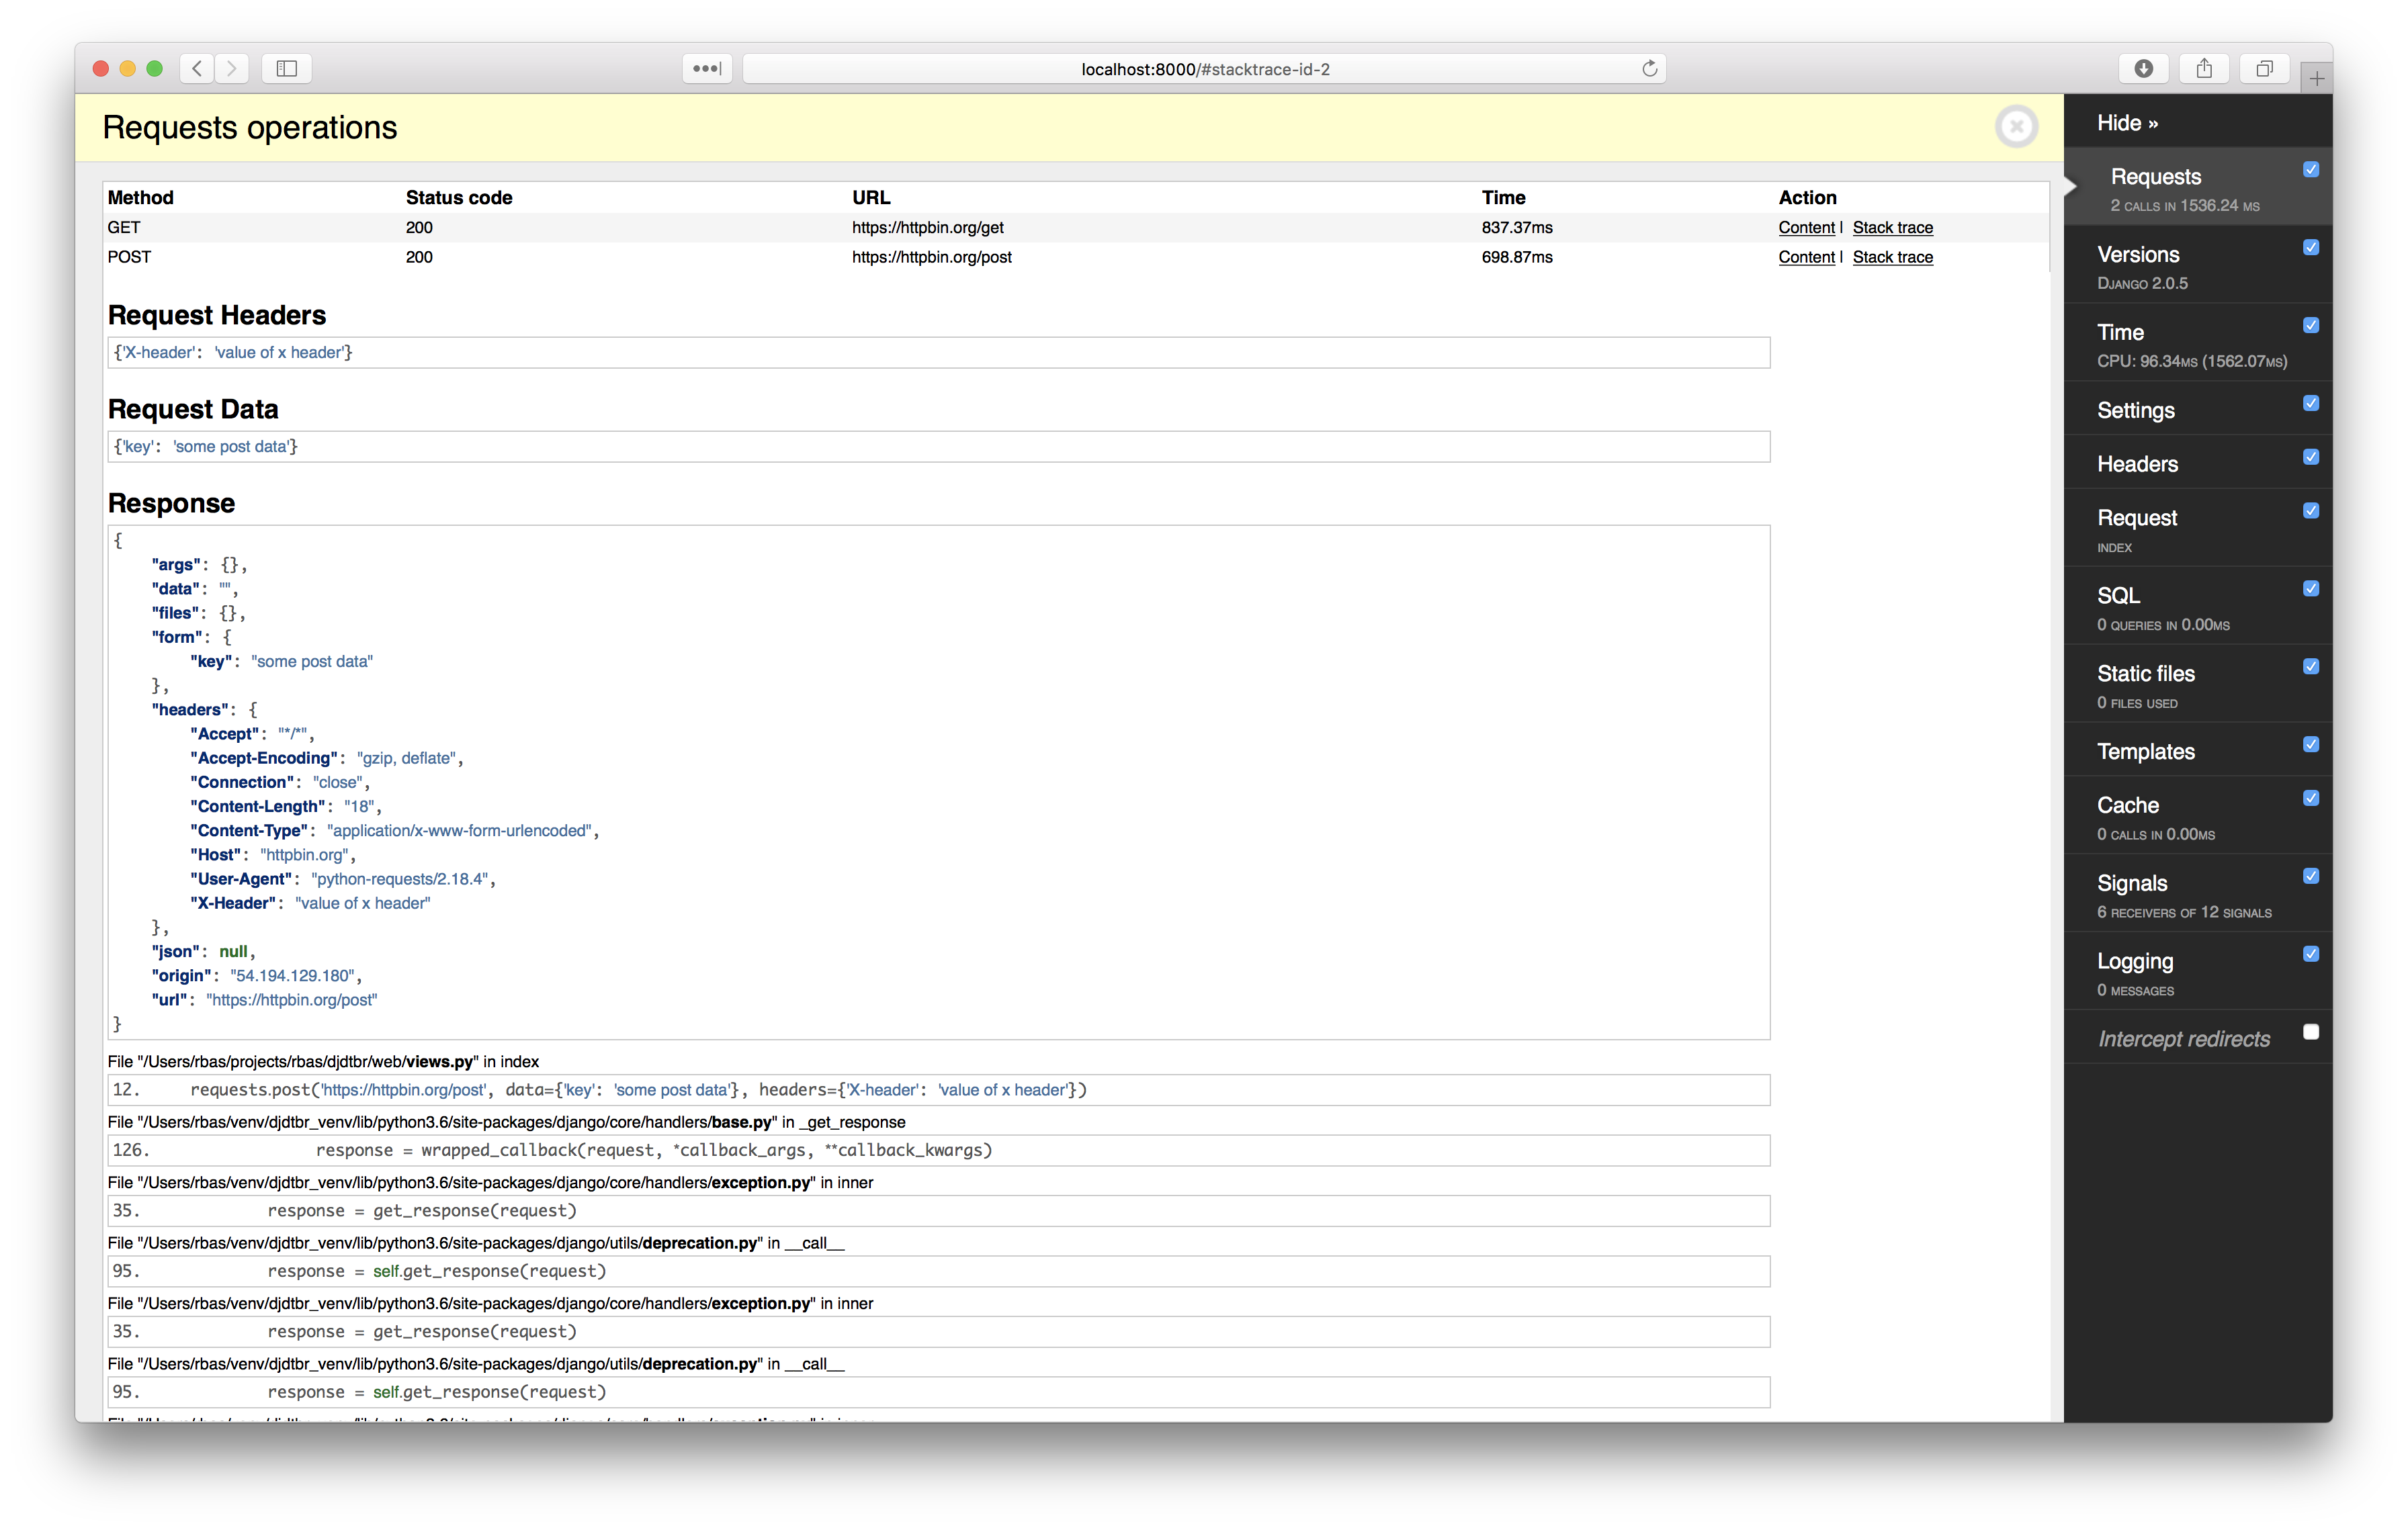
Task: Open the Versions panel
Action: coord(2138,255)
